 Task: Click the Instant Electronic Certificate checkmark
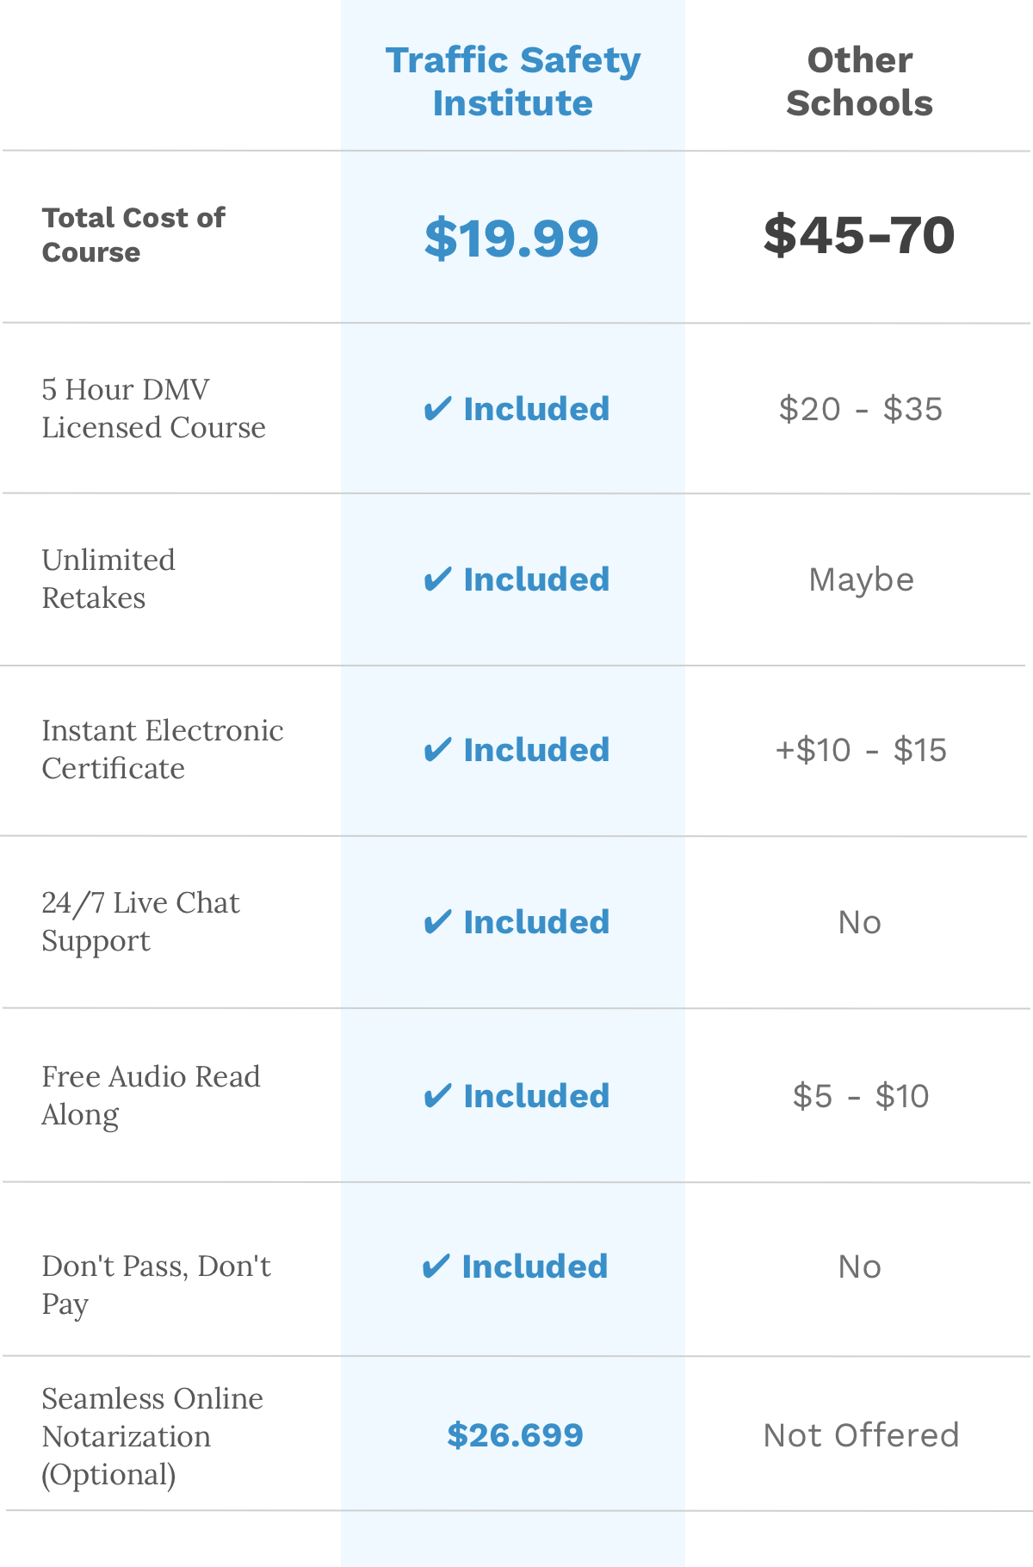[x=437, y=750]
